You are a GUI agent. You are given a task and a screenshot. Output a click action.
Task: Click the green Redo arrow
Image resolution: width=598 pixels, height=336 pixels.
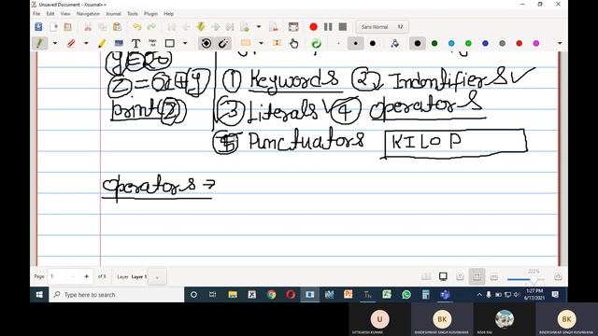[x=151, y=27]
